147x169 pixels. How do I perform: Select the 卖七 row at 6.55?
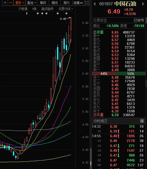click(119, 47)
